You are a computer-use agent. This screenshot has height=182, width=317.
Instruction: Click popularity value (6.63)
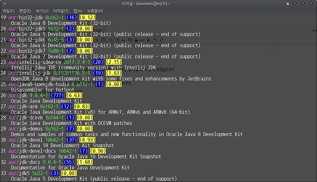click(74, 96)
